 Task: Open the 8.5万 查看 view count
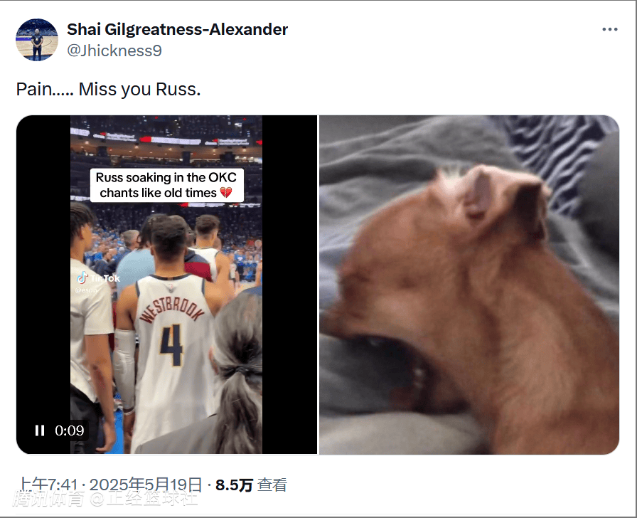251,485
